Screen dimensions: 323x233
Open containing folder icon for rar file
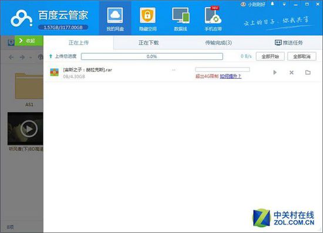308,72
